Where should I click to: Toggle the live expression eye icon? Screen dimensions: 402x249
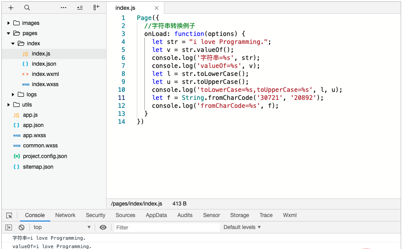103,227
